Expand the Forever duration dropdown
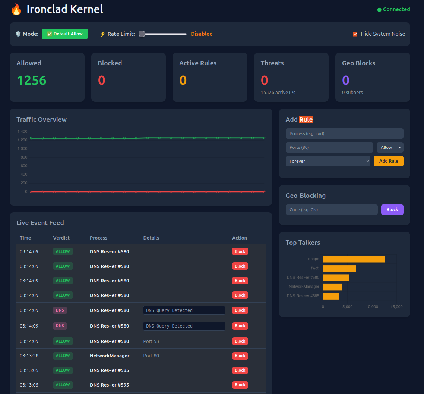The image size is (424, 394). (328, 161)
